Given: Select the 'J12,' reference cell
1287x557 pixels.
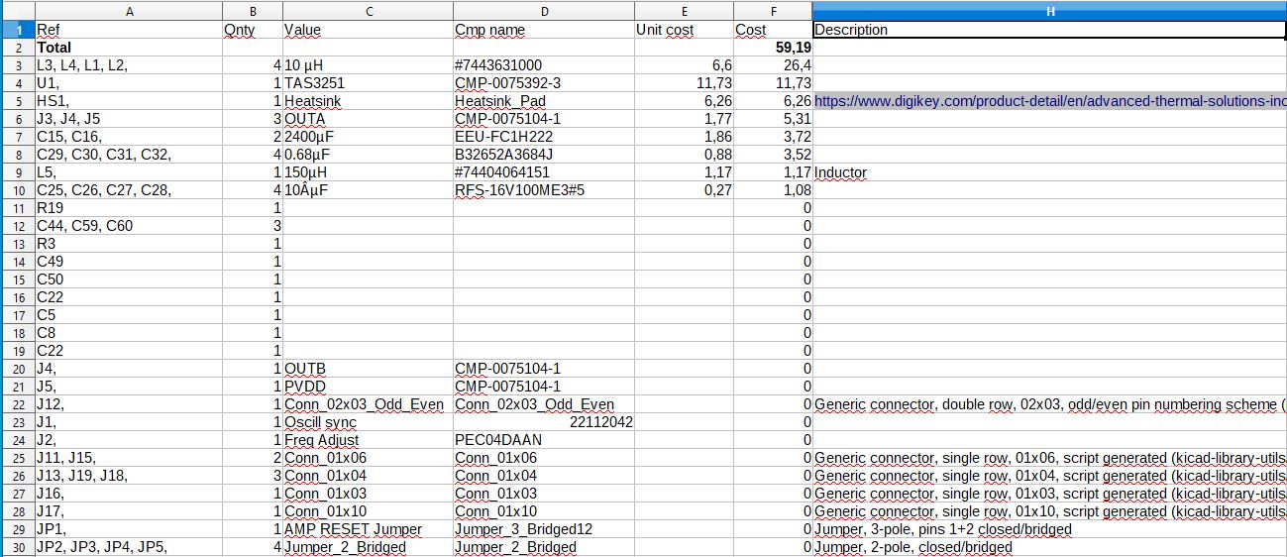Looking at the screenshot, I should (x=129, y=404).
